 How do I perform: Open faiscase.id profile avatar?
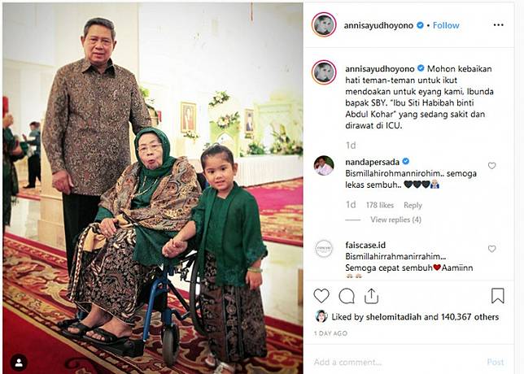click(x=324, y=249)
